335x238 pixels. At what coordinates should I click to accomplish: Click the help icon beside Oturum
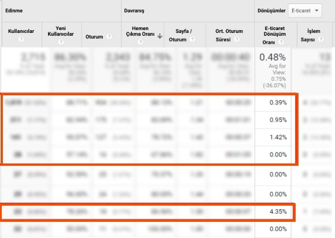point(109,36)
